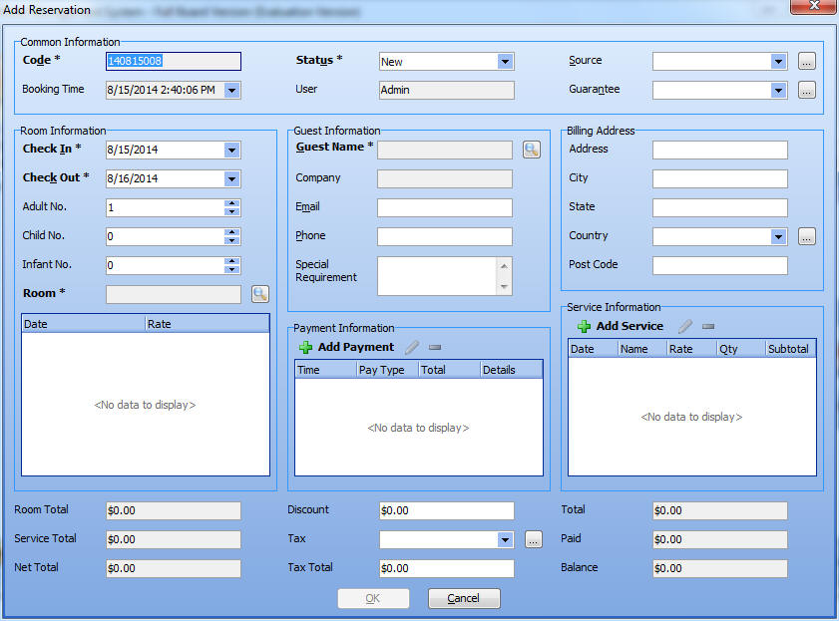Image resolution: width=839 pixels, height=621 pixels.
Task: Open the Status dropdown list
Action: (x=505, y=61)
